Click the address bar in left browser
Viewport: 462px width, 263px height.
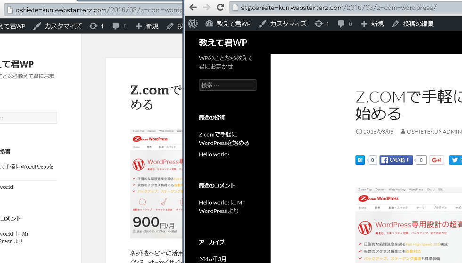pos(93,10)
